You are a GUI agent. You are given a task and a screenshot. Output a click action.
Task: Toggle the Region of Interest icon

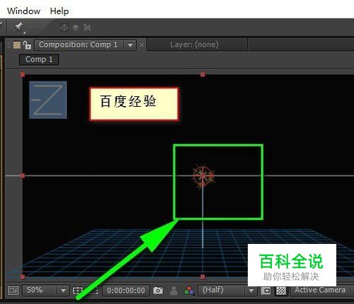point(265,291)
